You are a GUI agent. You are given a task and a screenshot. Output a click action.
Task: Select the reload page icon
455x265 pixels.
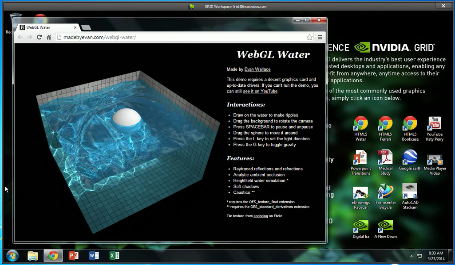pos(39,37)
